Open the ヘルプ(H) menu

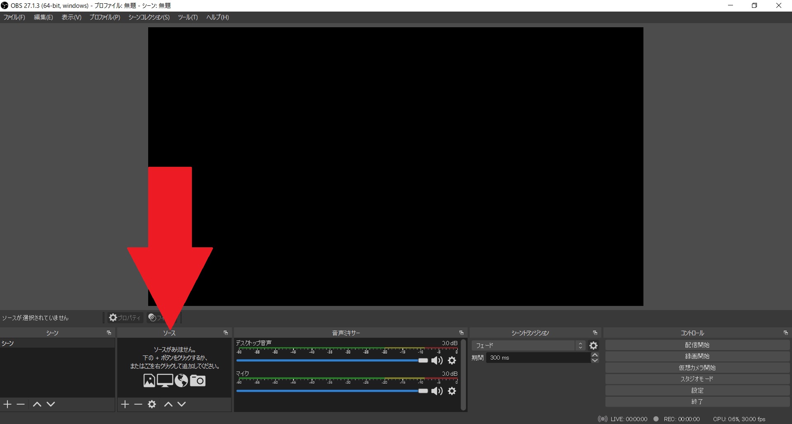(218, 17)
